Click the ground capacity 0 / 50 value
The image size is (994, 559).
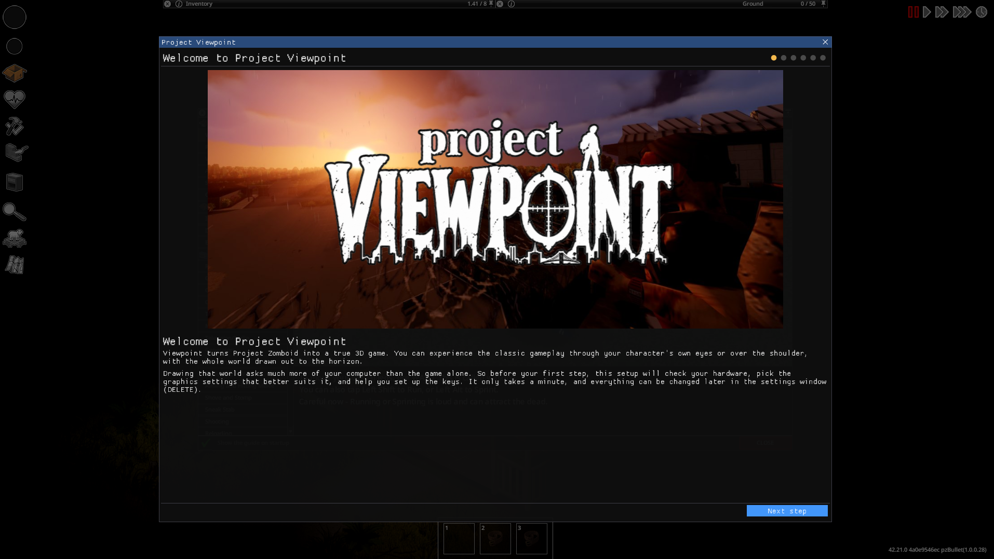[x=808, y=4]
